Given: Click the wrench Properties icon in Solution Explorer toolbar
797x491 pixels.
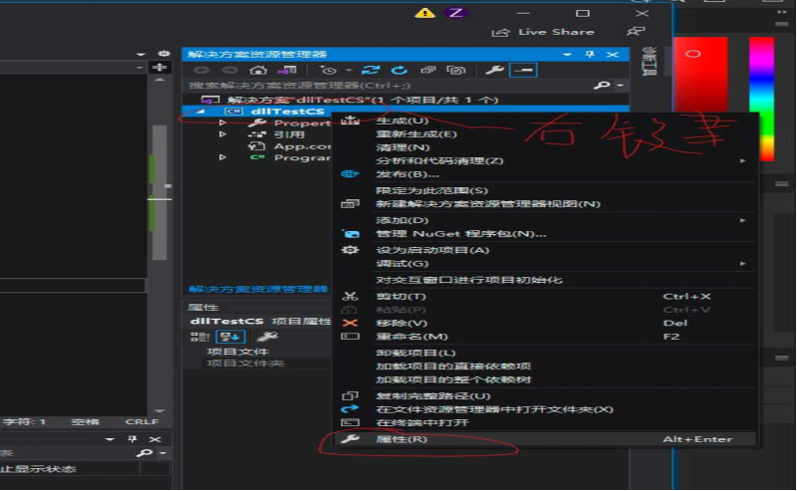Looking at the screenshot, I should click(494, 70).
